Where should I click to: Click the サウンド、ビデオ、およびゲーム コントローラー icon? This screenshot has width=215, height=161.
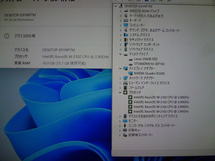point(126,30)
